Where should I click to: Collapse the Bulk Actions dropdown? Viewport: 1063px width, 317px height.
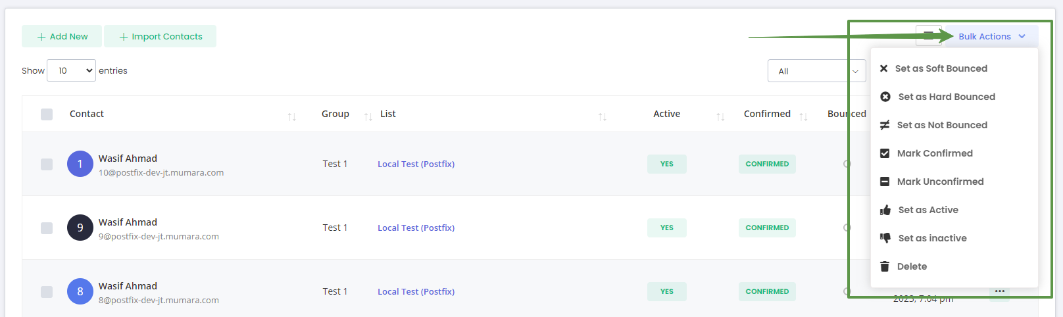point(992,37)
